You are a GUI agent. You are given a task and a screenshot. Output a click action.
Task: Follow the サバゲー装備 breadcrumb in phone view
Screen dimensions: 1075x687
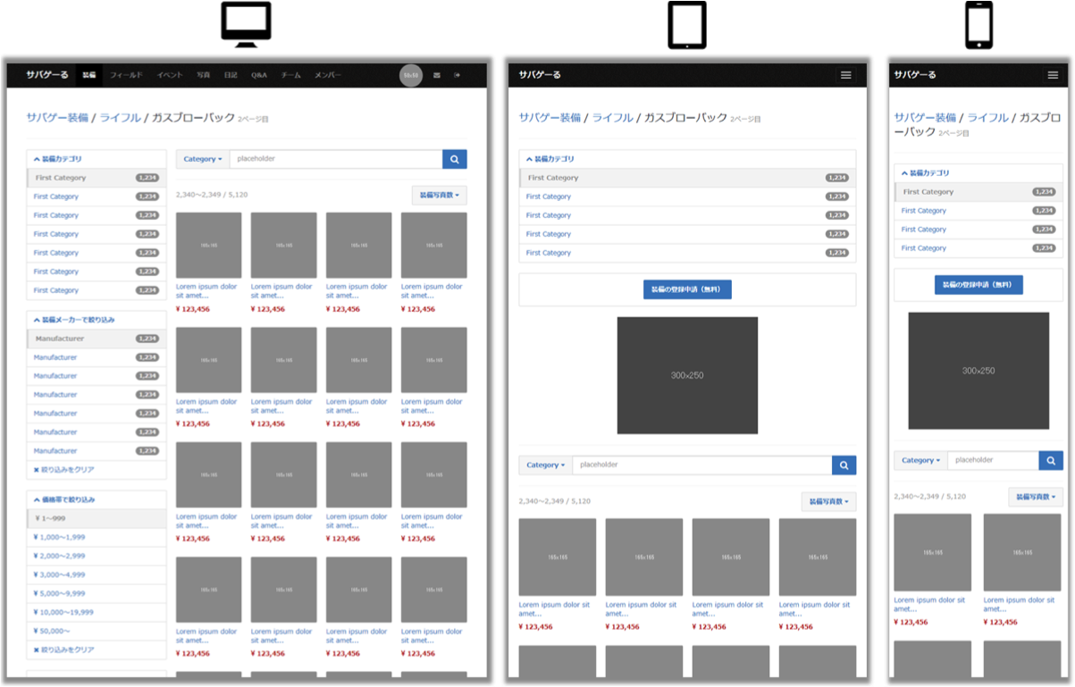pyautogui.click(x=926, y=118)
